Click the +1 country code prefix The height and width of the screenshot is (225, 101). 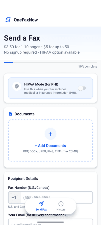[14, 197]
